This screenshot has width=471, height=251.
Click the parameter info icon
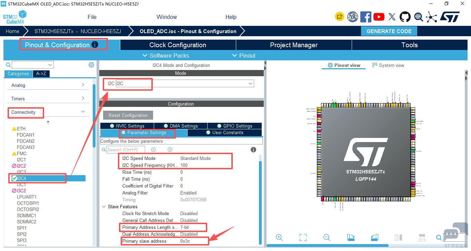tap(253, 150)
